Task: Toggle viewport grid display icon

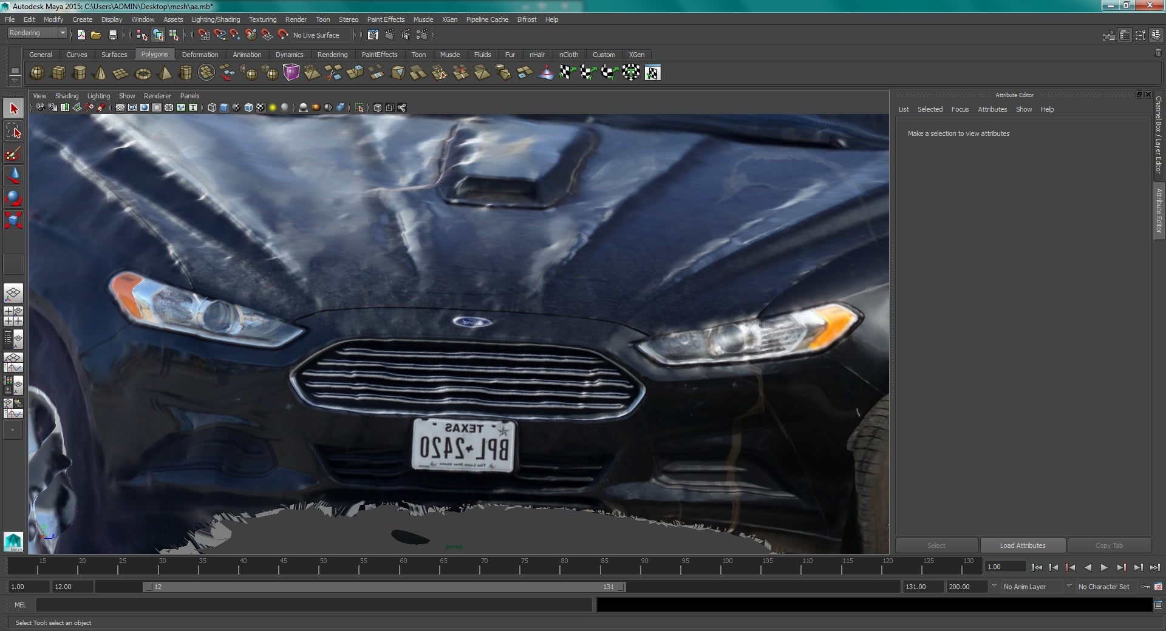Action: coord(120,107)
